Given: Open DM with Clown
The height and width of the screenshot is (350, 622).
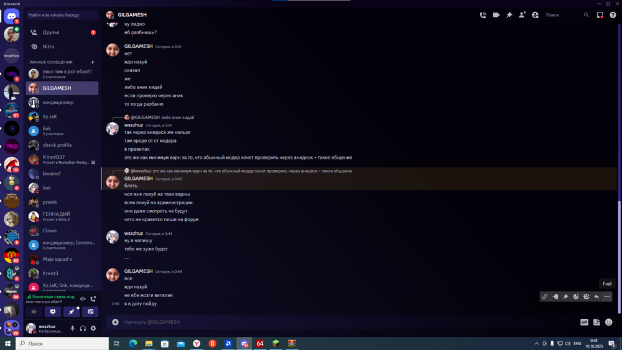Looking at the screenshot, I should pos(62,230).
